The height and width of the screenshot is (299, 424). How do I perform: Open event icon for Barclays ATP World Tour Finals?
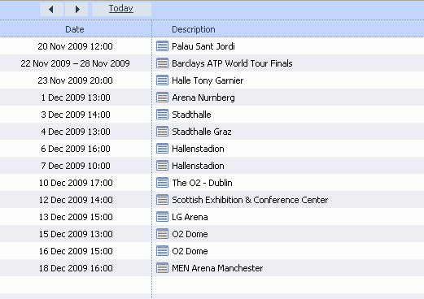tap(162, 63)
